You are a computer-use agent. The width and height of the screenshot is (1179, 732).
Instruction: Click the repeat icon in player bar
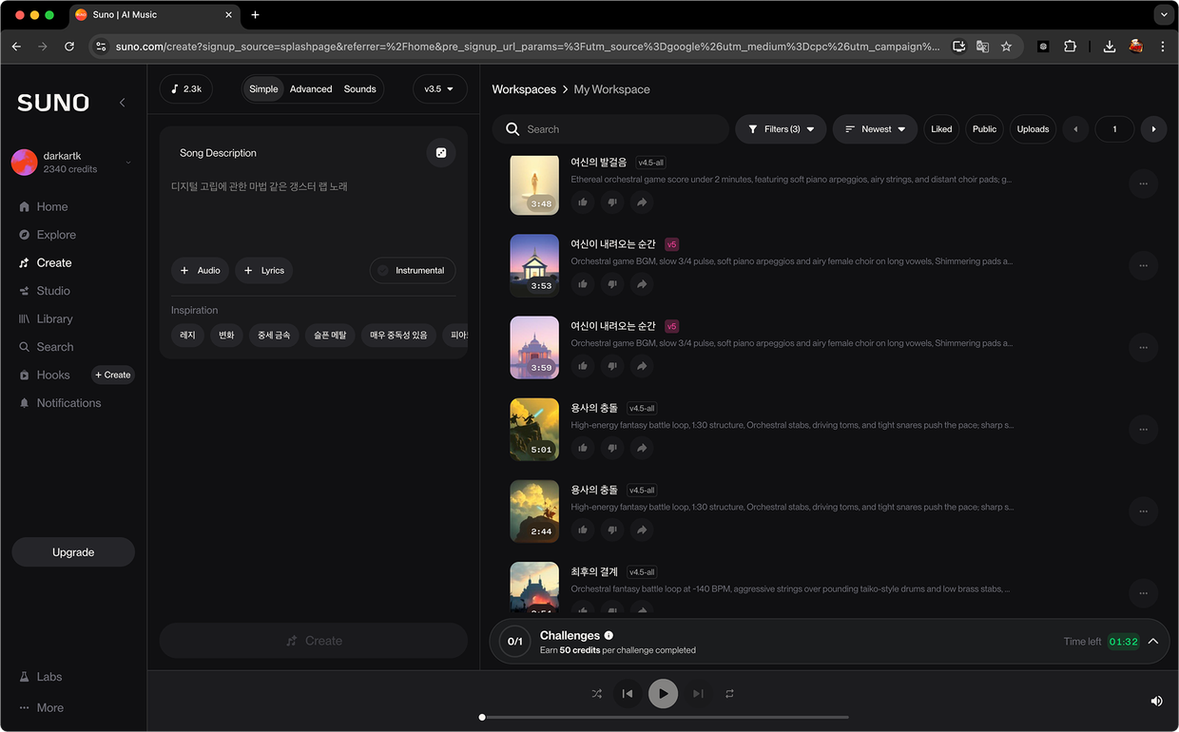pos(729,694)
